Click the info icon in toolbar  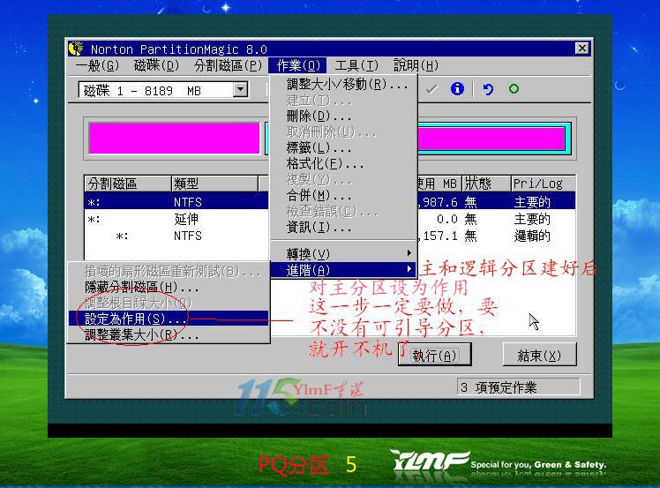tap(457, 89)
